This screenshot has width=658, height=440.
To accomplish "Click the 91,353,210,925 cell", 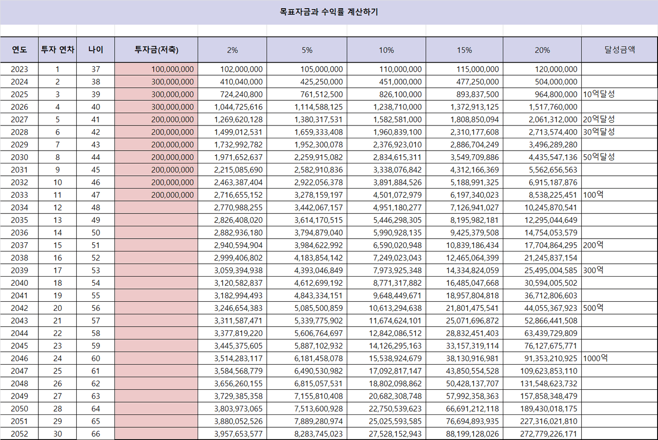I will [x=542, y=358].
